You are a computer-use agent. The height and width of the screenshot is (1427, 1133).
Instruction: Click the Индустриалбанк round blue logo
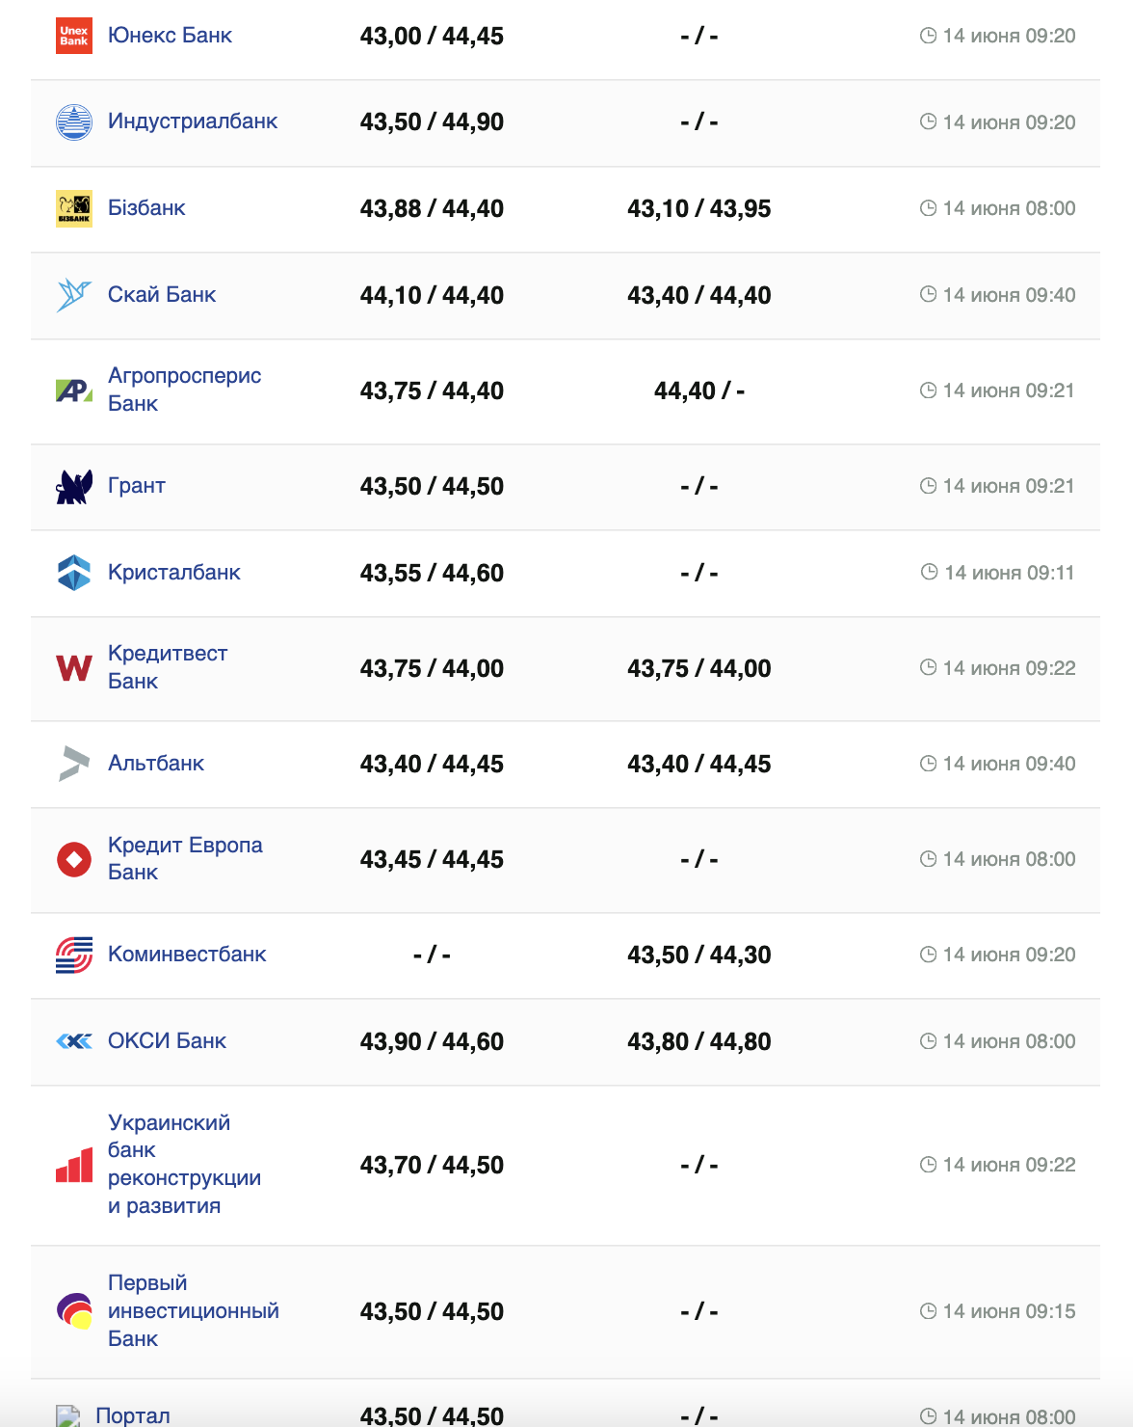74,122
